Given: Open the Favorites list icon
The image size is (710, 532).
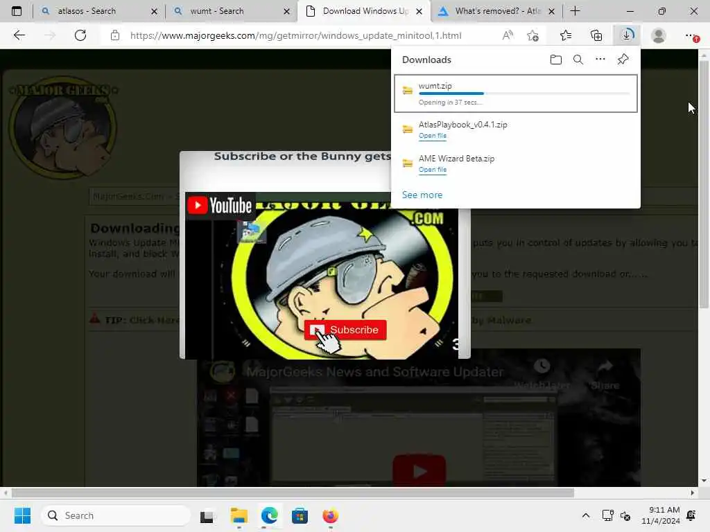Looking at the screenshot, I should (566, 35).
